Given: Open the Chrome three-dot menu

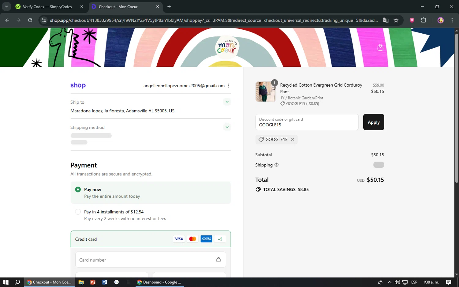Looking at the screenshot, I should click(x=452, y=20).
